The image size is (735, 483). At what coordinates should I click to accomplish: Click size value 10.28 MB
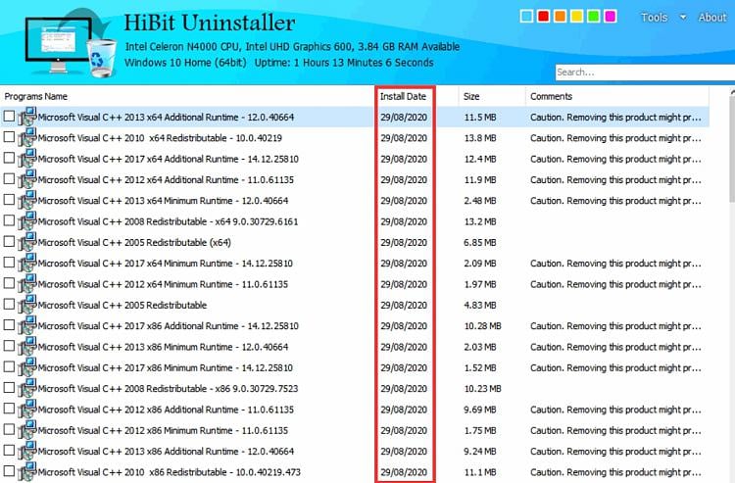tap(483, 326)
